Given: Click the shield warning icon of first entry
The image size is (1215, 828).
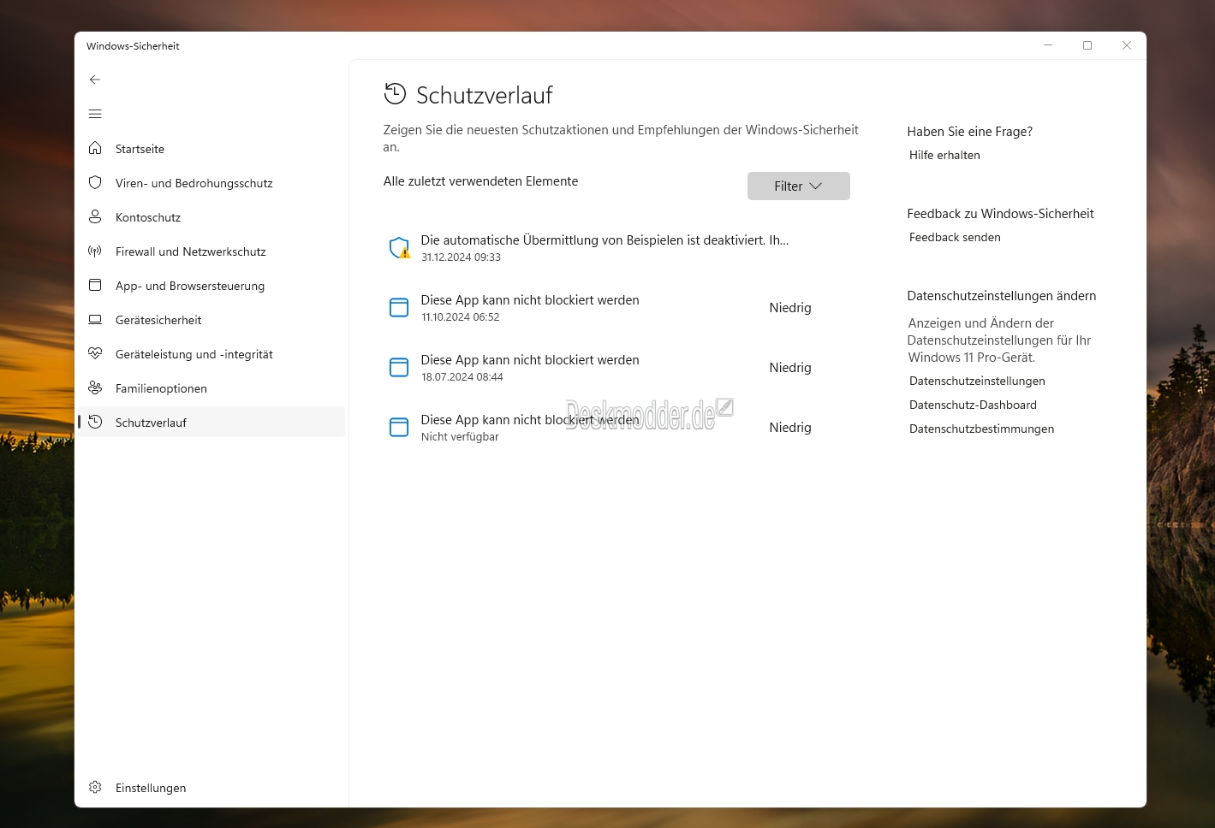Looking at the screenshot, I should coord(399,248).
